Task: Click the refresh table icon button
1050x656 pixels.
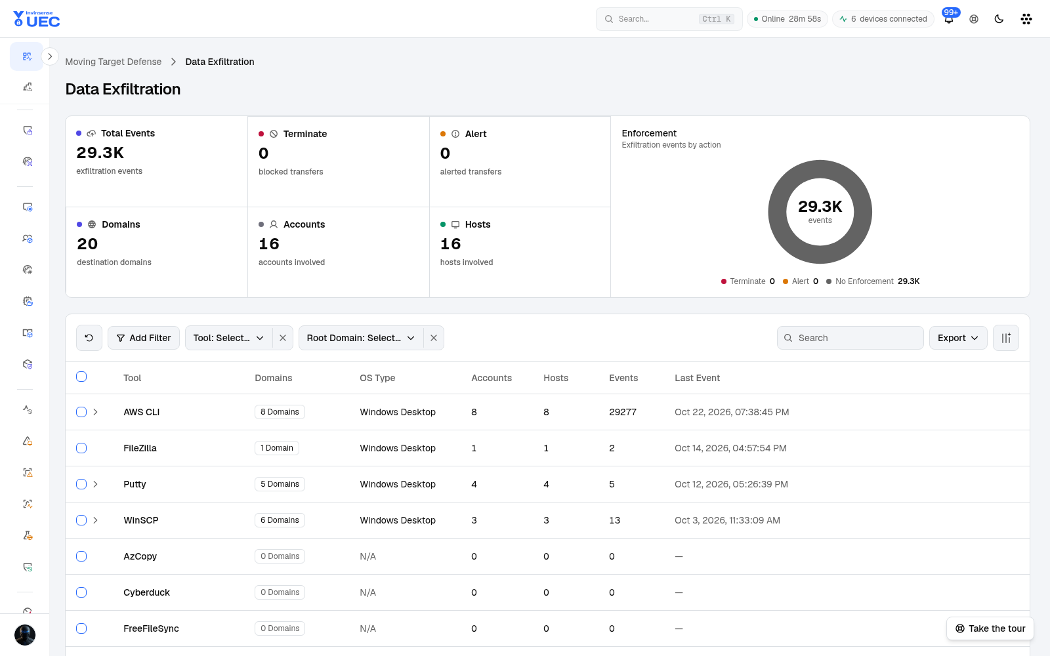Action: pos(89,338)
